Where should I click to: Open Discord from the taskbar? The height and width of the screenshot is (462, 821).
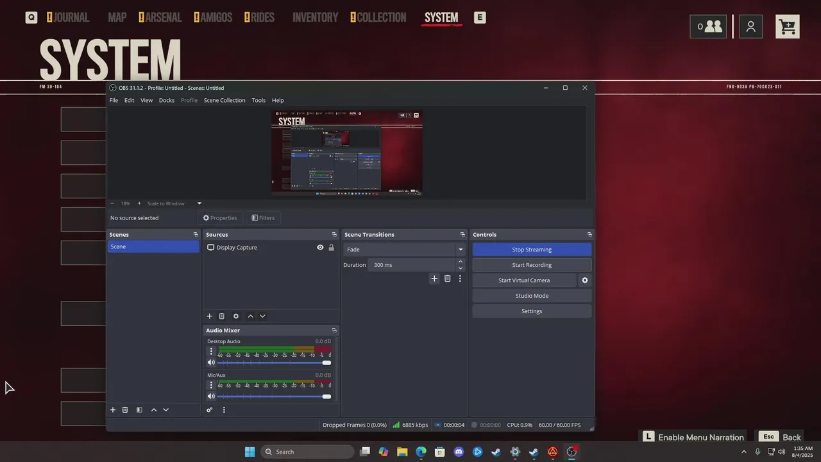click(x=459, y=452)
